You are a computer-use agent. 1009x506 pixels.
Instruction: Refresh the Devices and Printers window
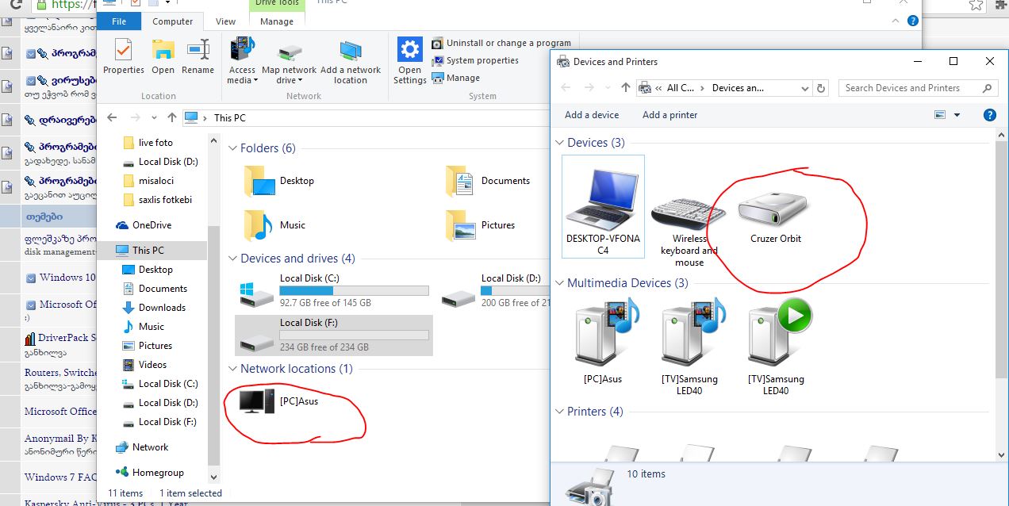click(821, 88)
